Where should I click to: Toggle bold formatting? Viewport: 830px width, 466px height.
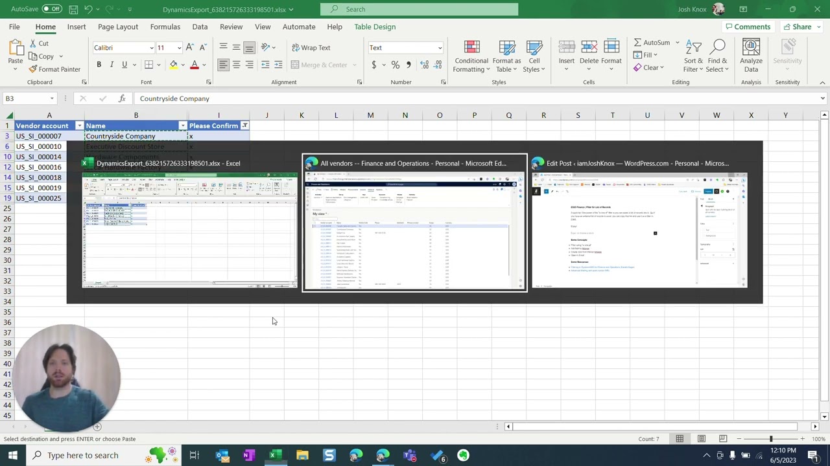99,65
